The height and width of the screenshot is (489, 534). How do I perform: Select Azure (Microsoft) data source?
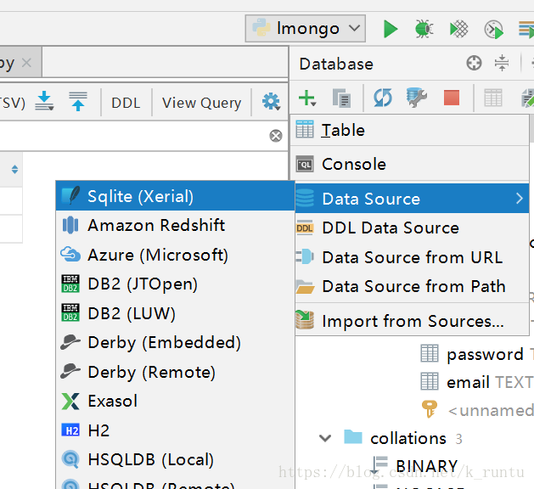tap(176, 255)
